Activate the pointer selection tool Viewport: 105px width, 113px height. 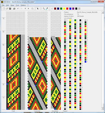(38, 9)
